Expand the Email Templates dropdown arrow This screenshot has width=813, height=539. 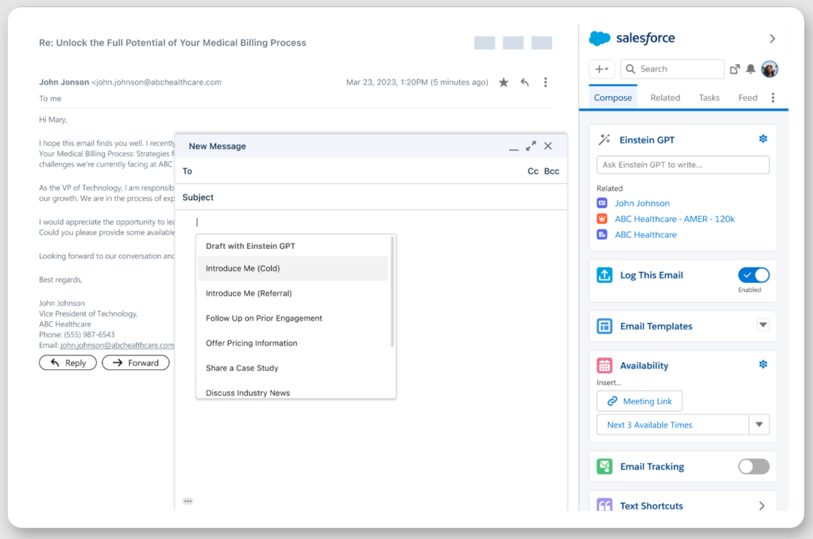(763, 325)
